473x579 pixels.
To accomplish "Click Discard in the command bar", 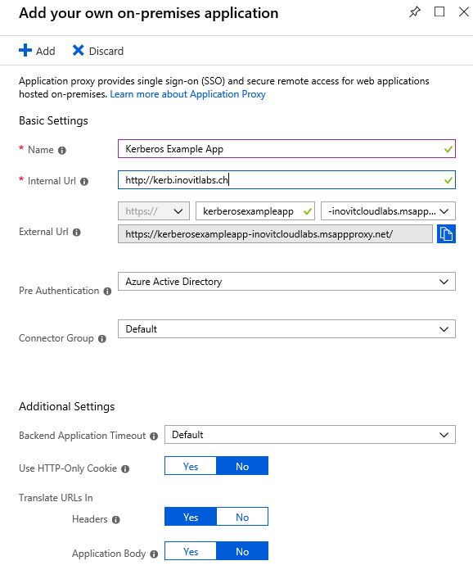I will [98, 51].
